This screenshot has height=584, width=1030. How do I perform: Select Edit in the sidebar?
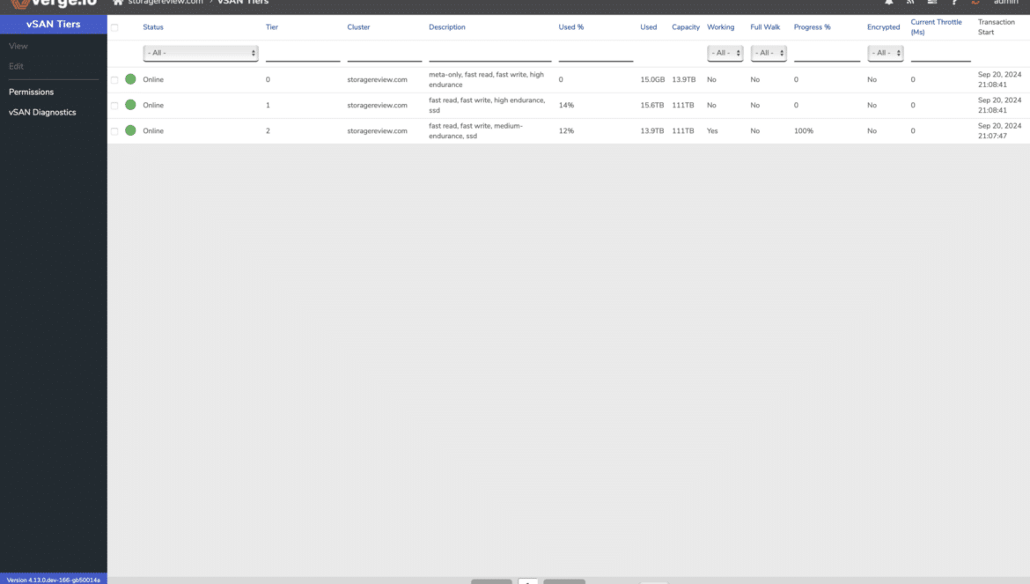pyautogui.click(x=16, y=66)
